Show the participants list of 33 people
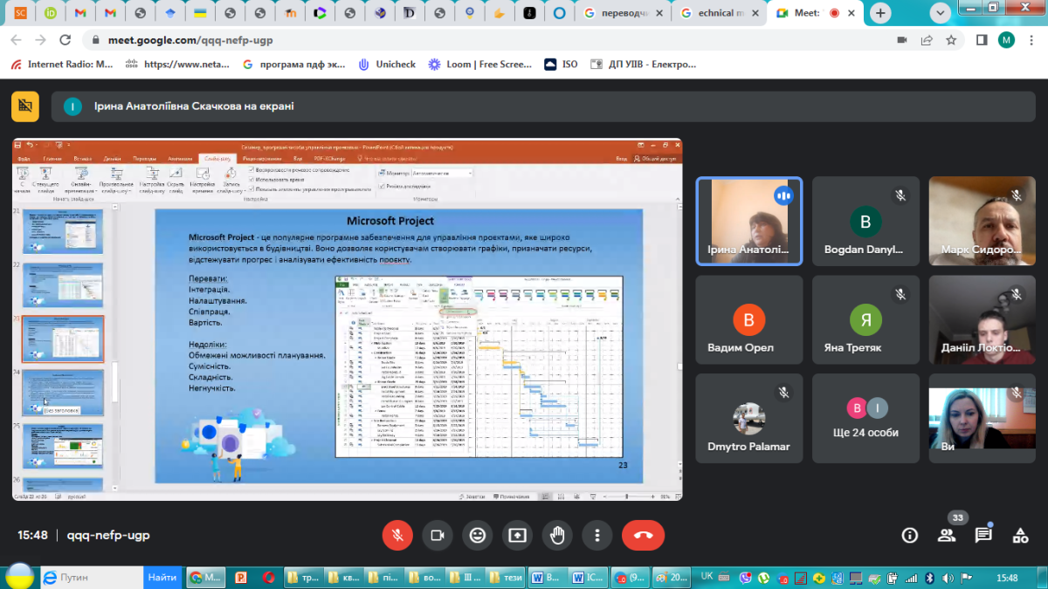This screenshot has height=589, width=1048. click(947, 535)
